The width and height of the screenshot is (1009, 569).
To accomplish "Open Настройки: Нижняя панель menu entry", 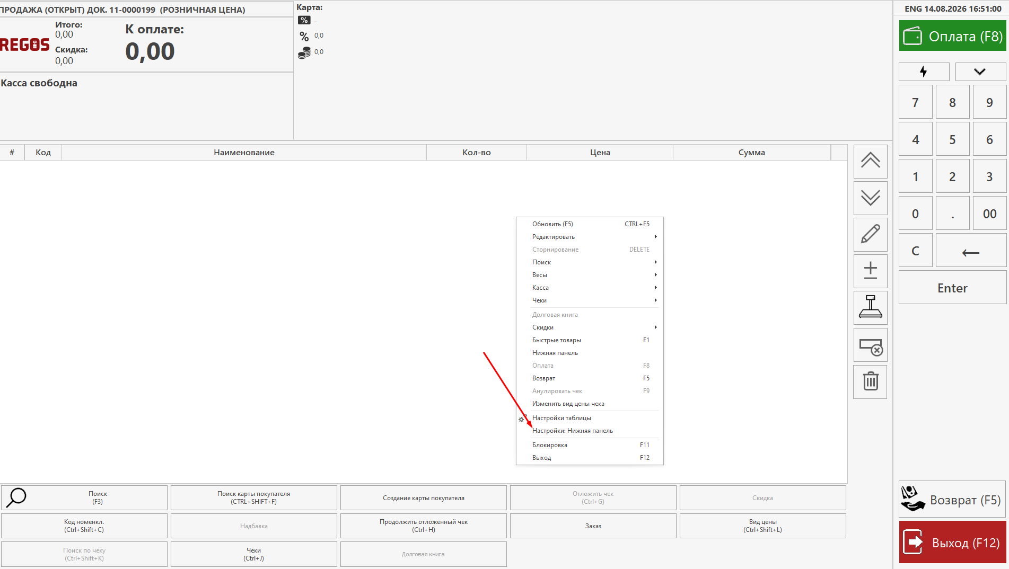I will 590,431.
